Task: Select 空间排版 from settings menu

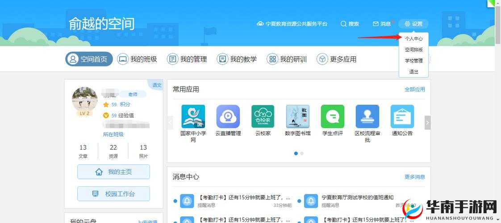Action: tap(414, 50)
